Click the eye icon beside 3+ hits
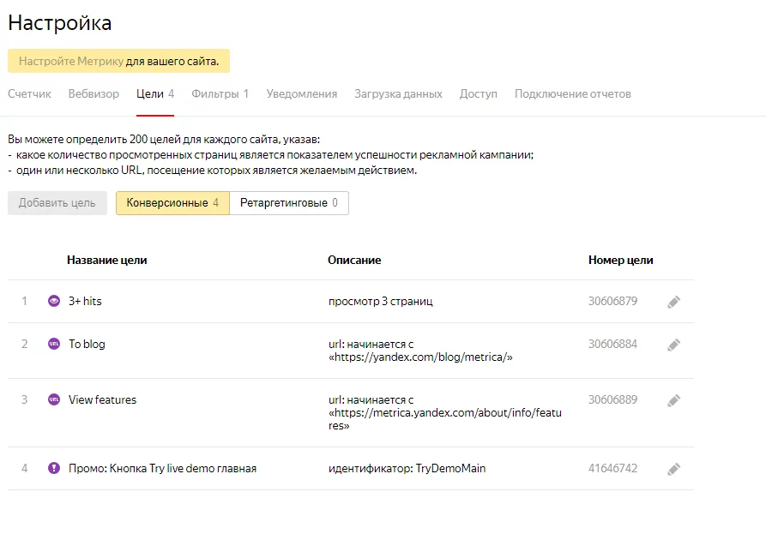This screenshot has height=534, width=766. tap(54, 301)
